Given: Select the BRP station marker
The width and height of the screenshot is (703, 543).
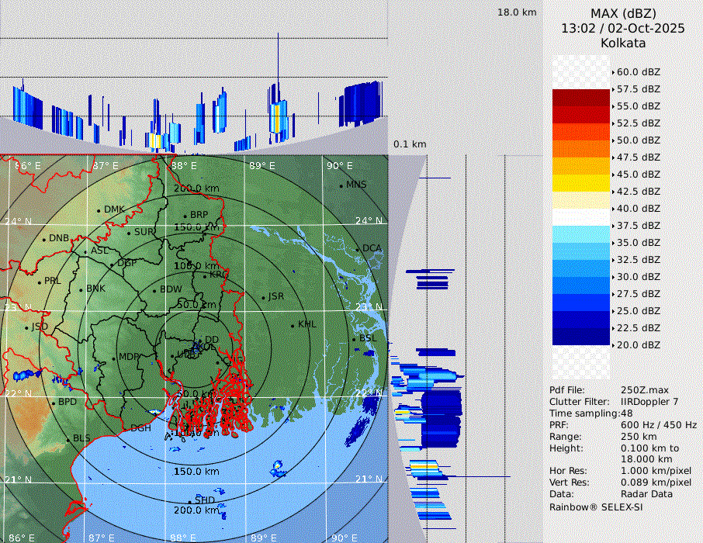Looking at the screenshot, I should tap(185, 216).
